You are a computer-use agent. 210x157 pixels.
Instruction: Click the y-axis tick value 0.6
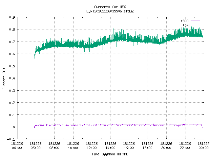click(x=12, y=54)
